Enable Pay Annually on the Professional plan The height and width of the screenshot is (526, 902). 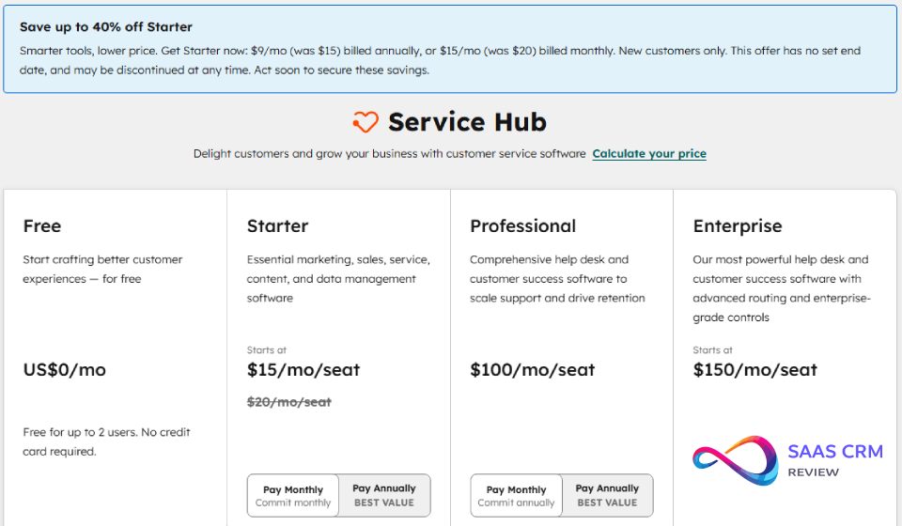point(607,496)
